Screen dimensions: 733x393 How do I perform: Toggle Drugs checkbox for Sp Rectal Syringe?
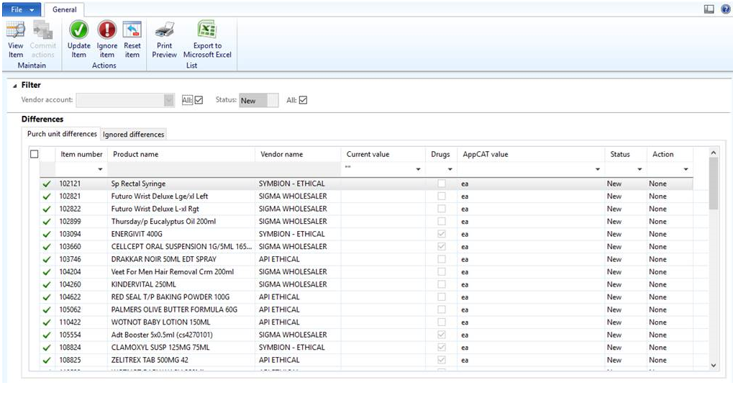[x=441, y=184]
